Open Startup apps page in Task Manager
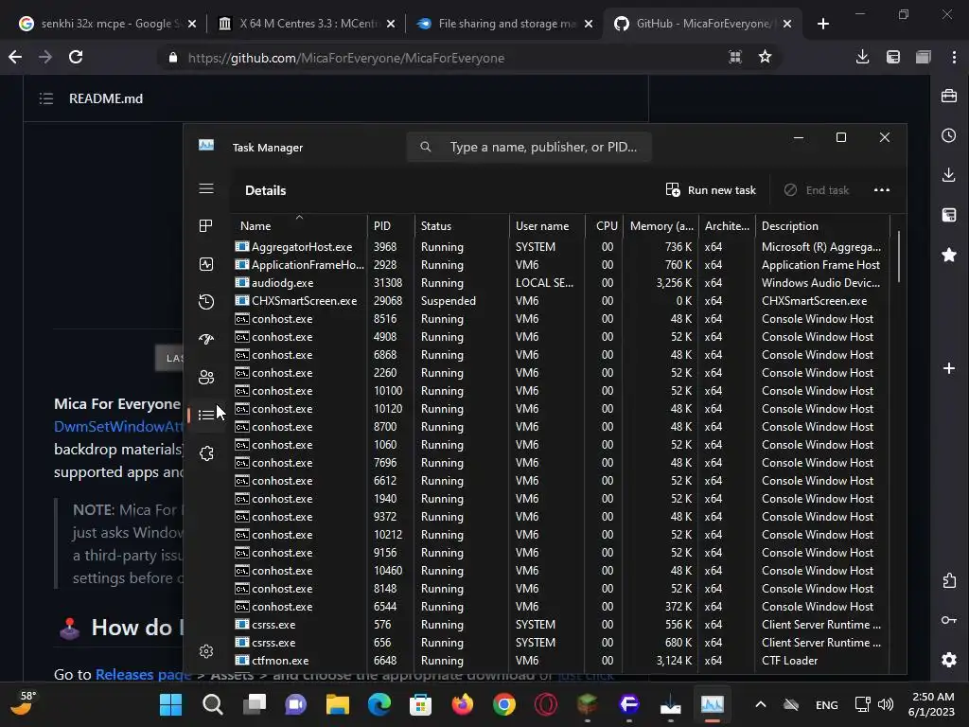This screenshot has width=969, height=727. pyautogui.click(x=206, y=339)
